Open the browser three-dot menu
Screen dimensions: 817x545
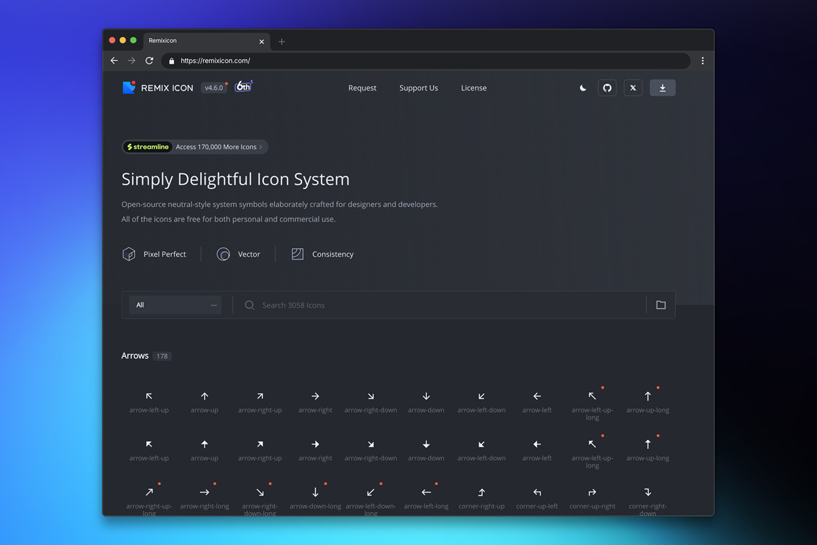(x=702, y=61)
